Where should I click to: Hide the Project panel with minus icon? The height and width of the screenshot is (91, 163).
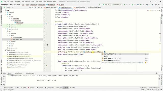click(x=42, y=8)
